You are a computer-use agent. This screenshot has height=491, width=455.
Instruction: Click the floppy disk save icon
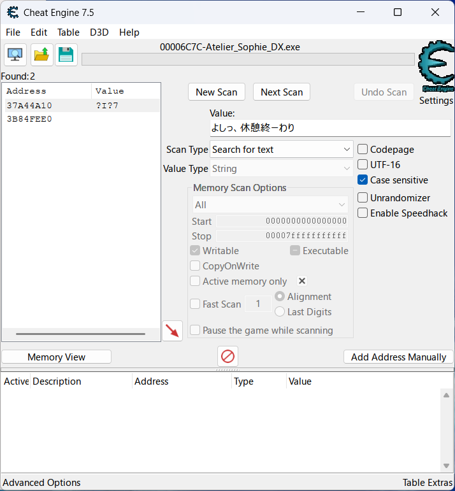(x=66, y=55)
